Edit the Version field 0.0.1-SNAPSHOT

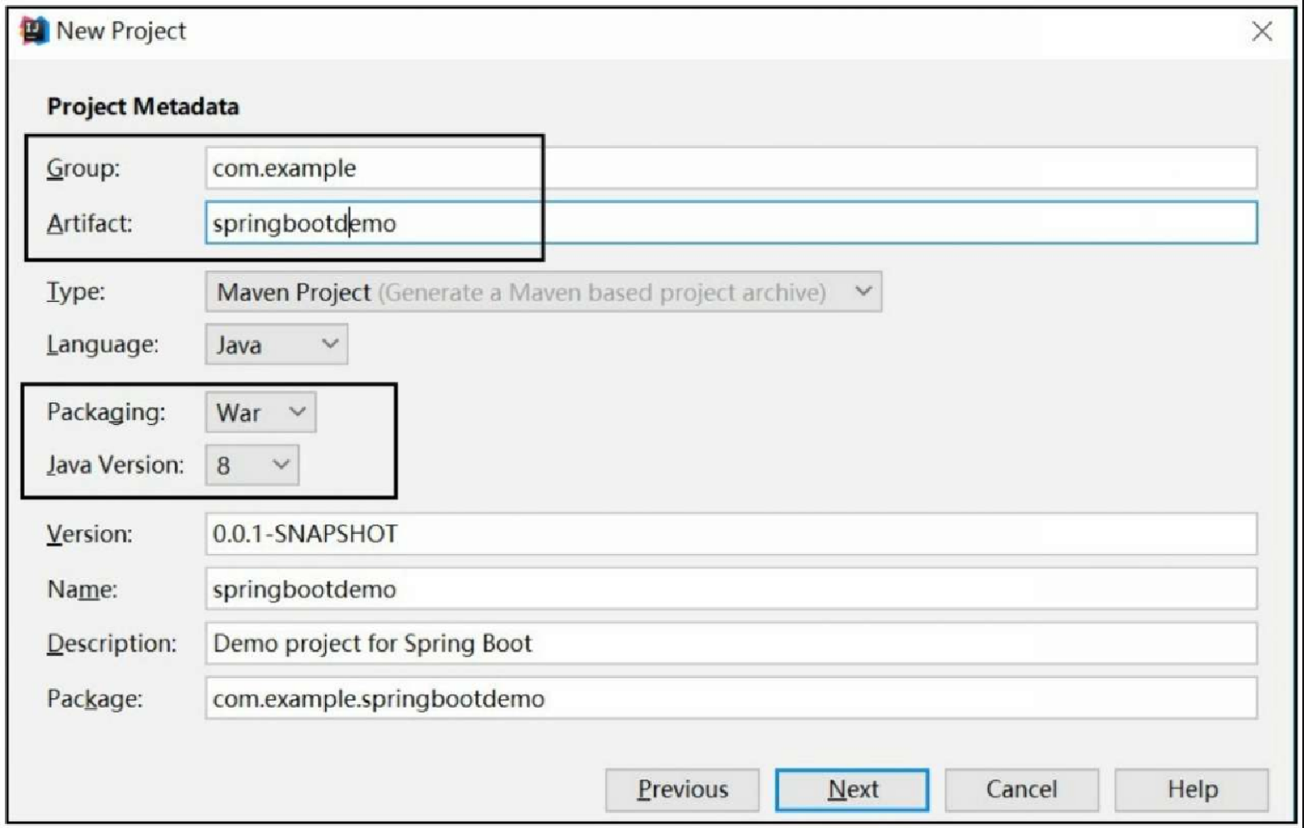coord(730,534)
